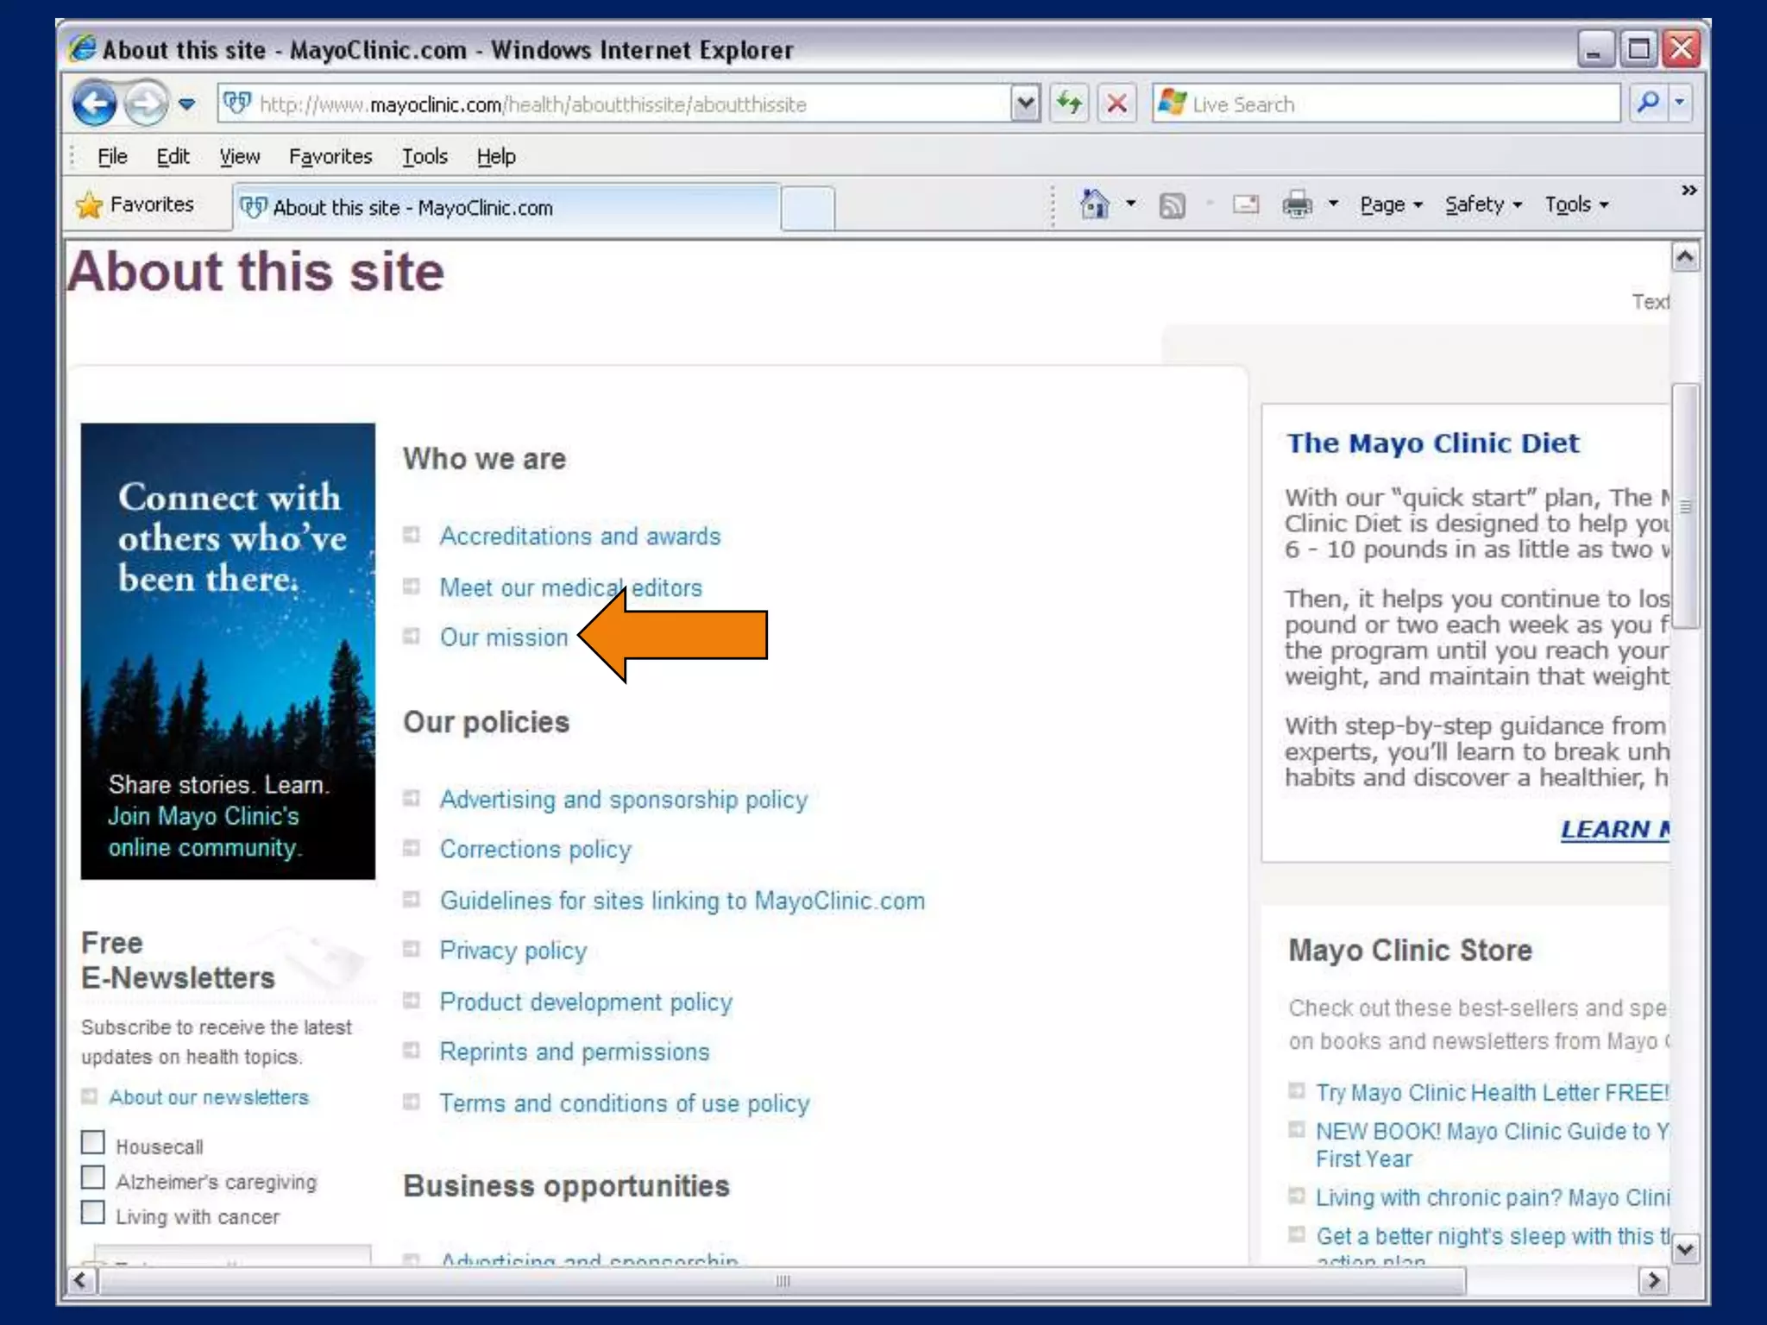The height and width of the screenshot is (1325, 1767).
Task: Enable Living with cancer checkbox
Action: pyautogui.click(x=93, y=1213)
